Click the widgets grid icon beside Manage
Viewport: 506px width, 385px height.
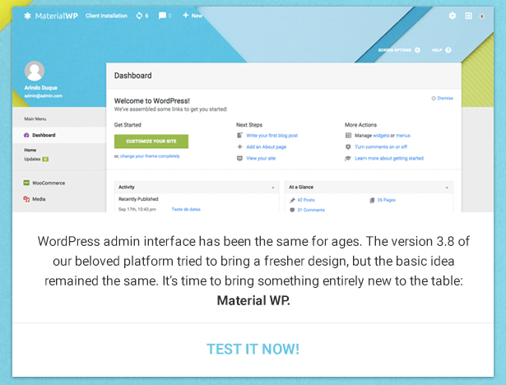coord(348,135)
